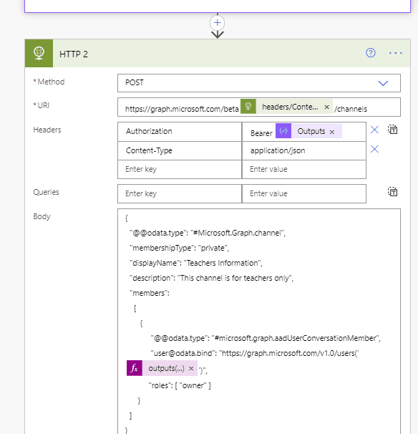Click the "membershipType": "private" line

coord(180,248)
